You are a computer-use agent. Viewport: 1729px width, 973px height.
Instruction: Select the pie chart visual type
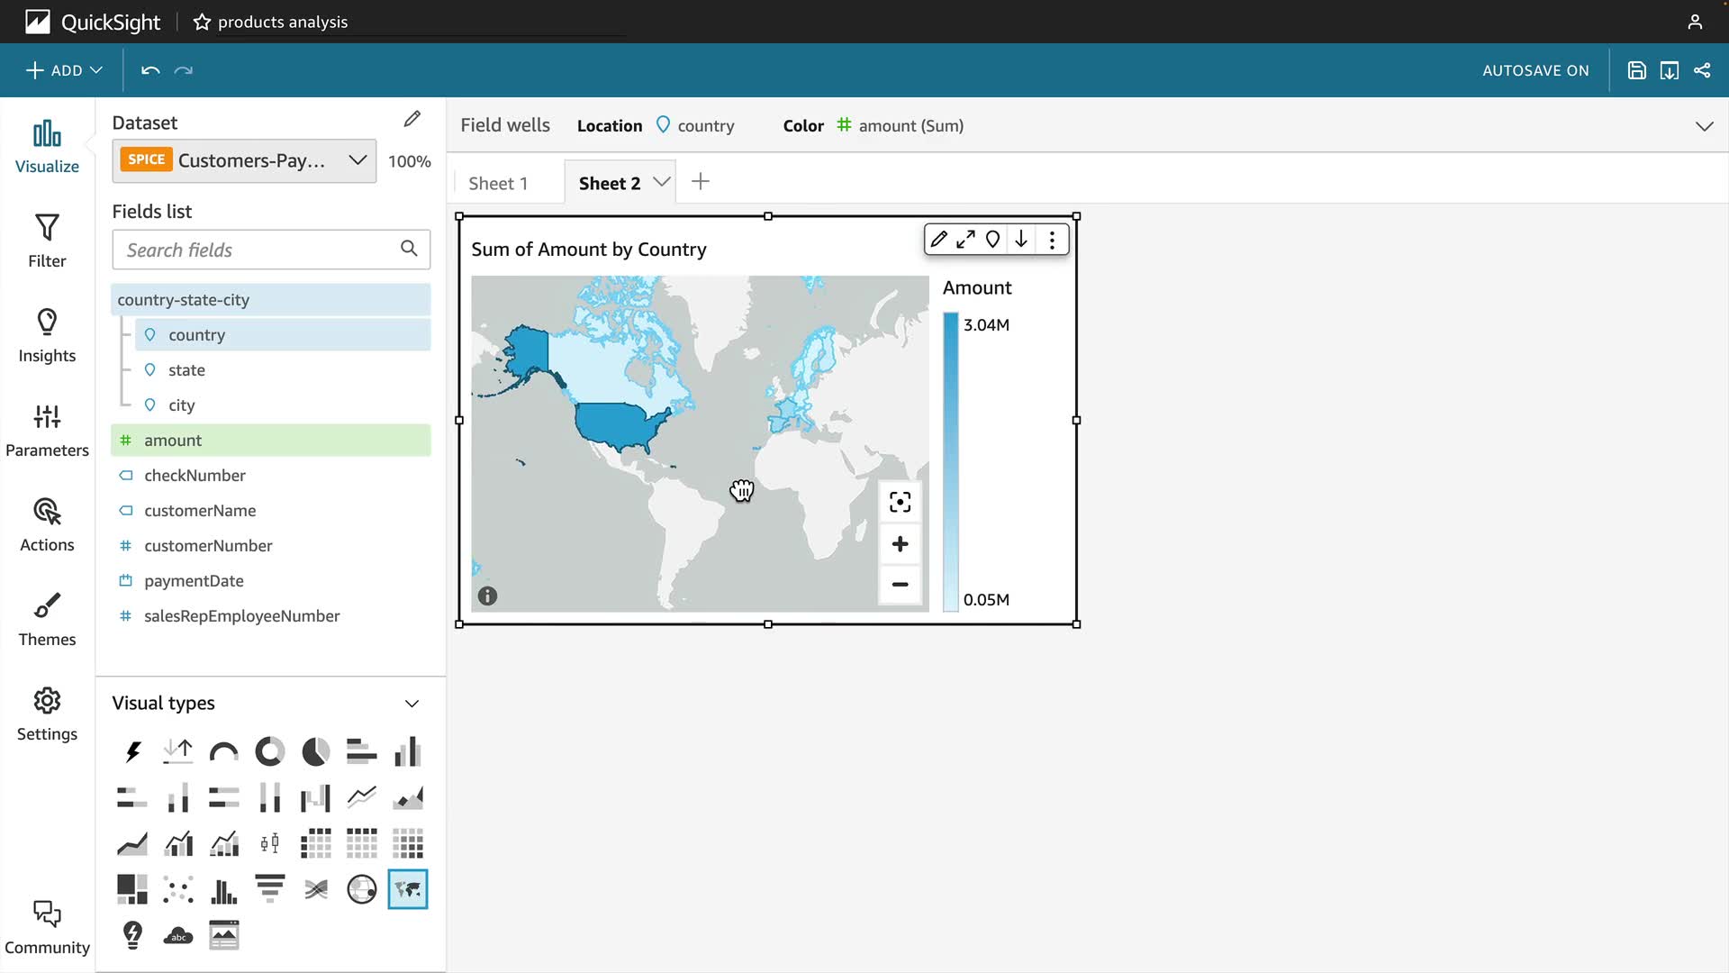click(x=315, y=751)
